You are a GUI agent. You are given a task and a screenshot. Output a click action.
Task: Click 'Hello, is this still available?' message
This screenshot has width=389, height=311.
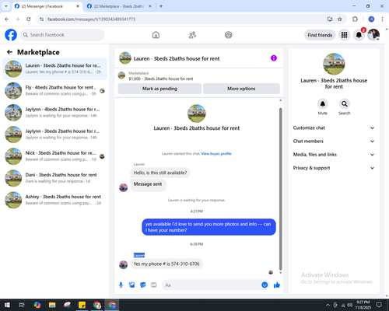point(160,173)
